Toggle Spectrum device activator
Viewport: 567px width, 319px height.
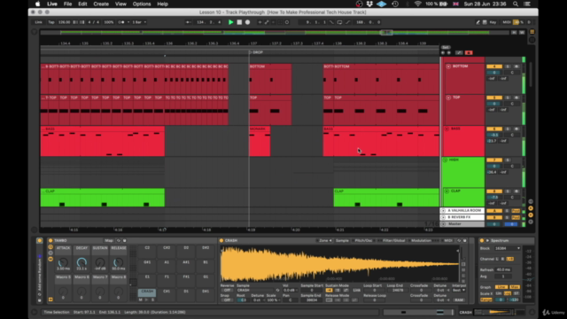tap(482, 240)
